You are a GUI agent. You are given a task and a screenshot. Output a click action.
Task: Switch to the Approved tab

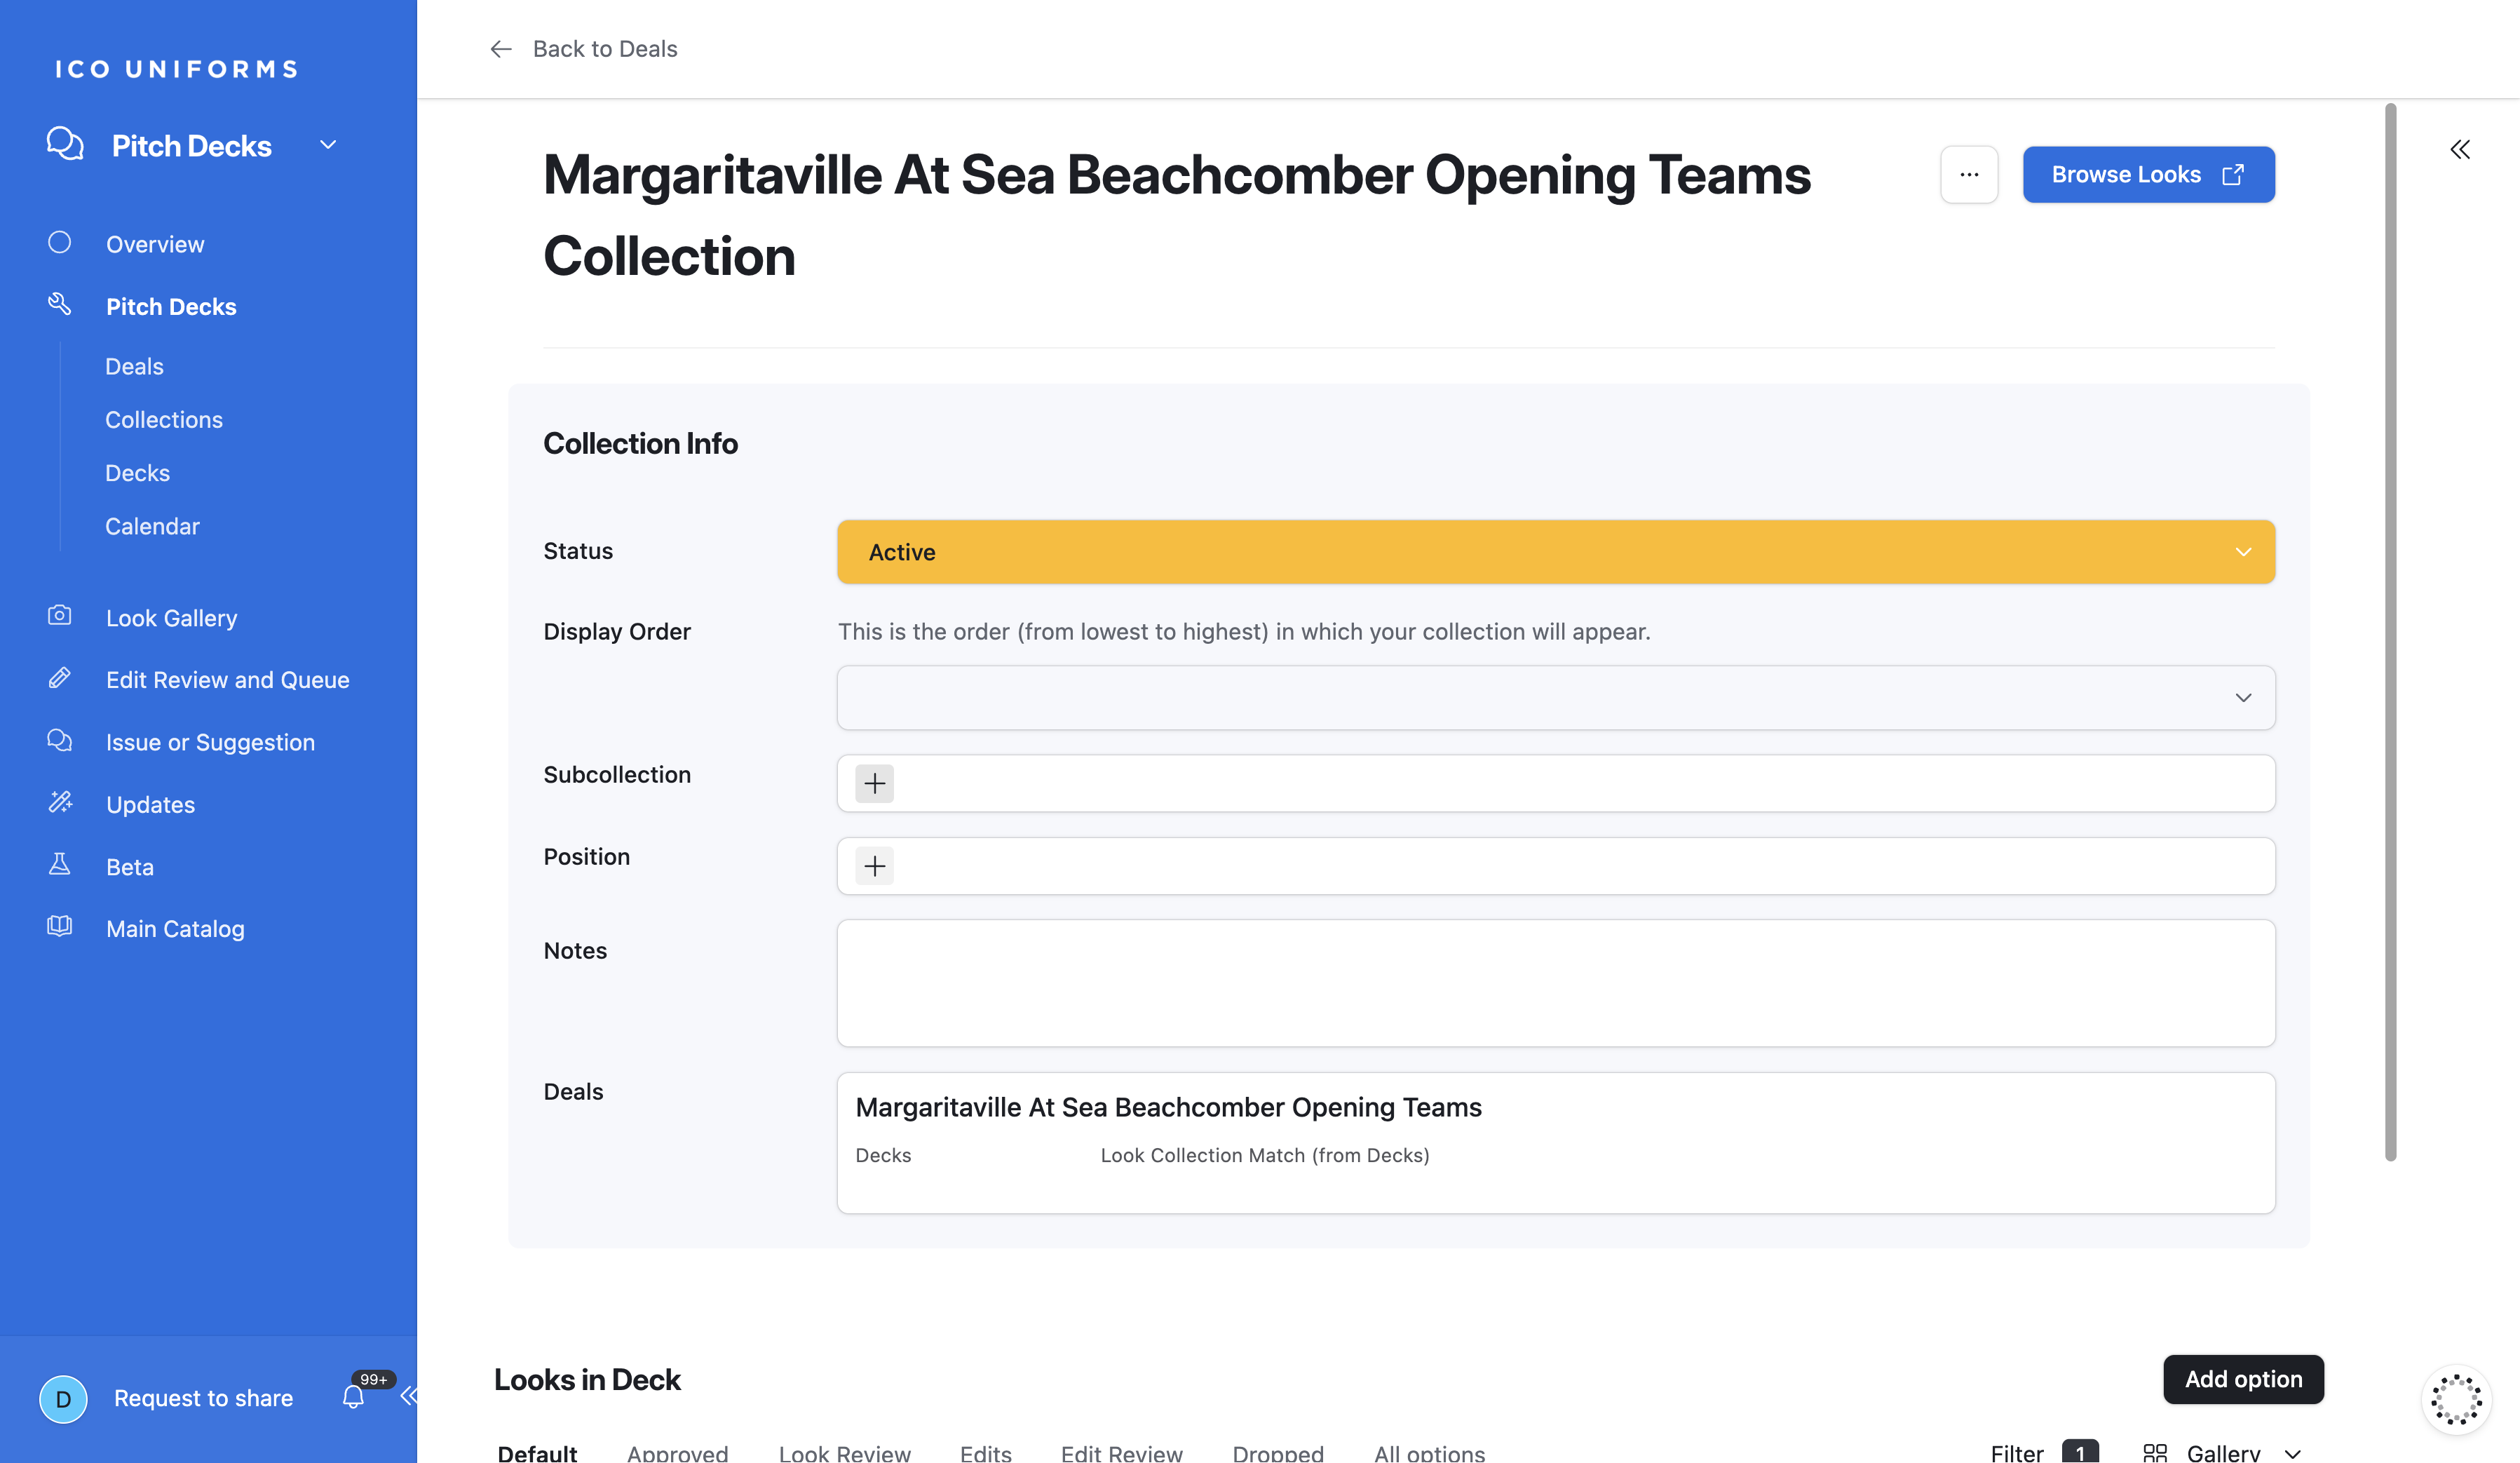coord(677,1452)
